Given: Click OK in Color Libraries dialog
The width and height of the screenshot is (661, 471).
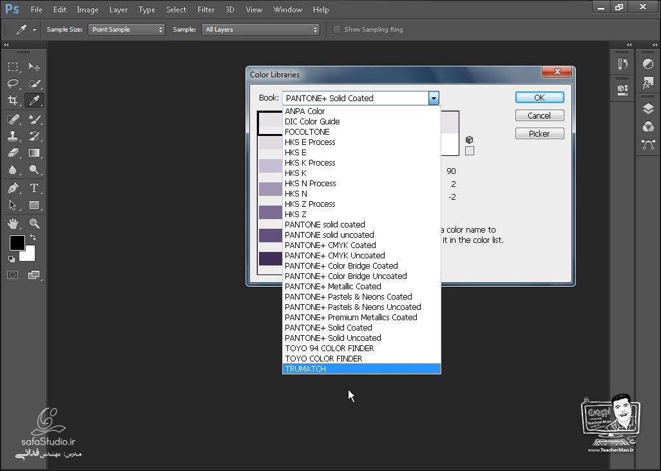Looking at the screenshot, I should pos(540,97).
